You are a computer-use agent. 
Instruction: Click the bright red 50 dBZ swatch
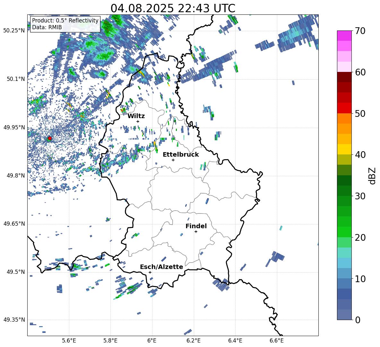[344, 108]
